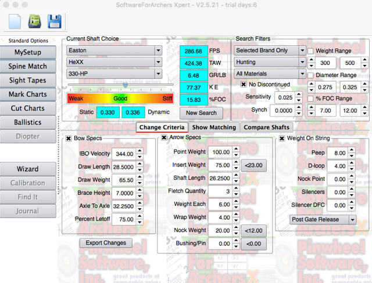Open the All Materials dropdown

tap(270, 74)
